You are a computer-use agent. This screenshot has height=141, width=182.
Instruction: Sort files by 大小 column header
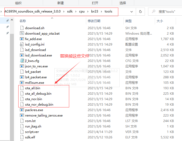tap(160, 21)
